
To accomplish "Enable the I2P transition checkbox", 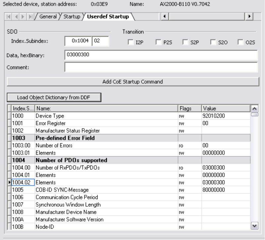I will [x=131, y=42].
